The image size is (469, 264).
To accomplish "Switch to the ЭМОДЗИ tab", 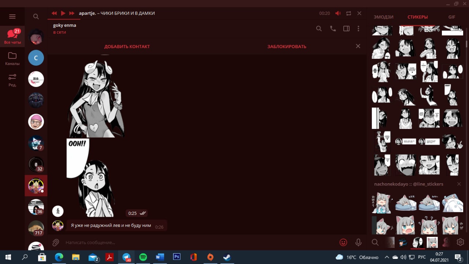I will [383, 17].
